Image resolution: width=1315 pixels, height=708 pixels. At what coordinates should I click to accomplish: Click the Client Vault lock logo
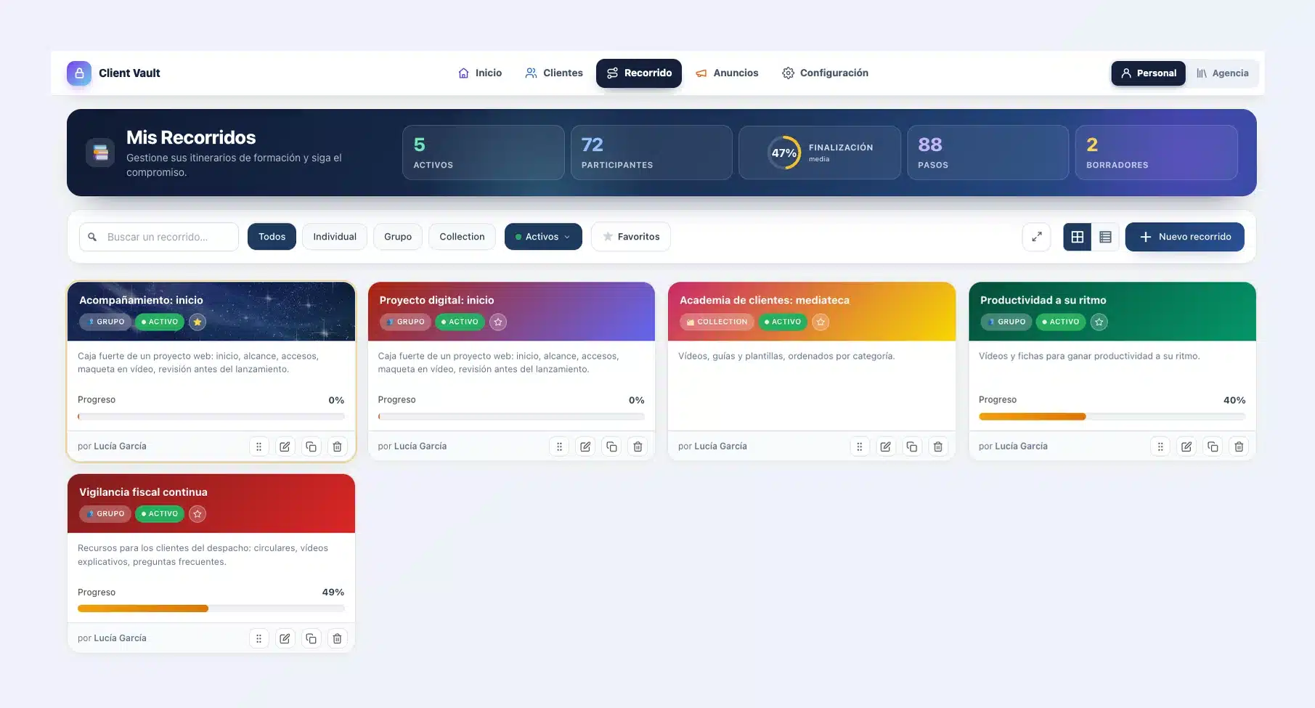(x=79, y=73)
